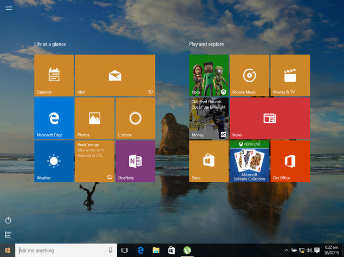Click the volume speaker tray icon
344x257 pixels.
tap(309, 250)
